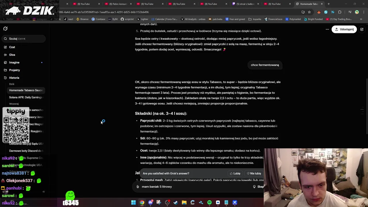Open the Lighter bookmark

142,19
